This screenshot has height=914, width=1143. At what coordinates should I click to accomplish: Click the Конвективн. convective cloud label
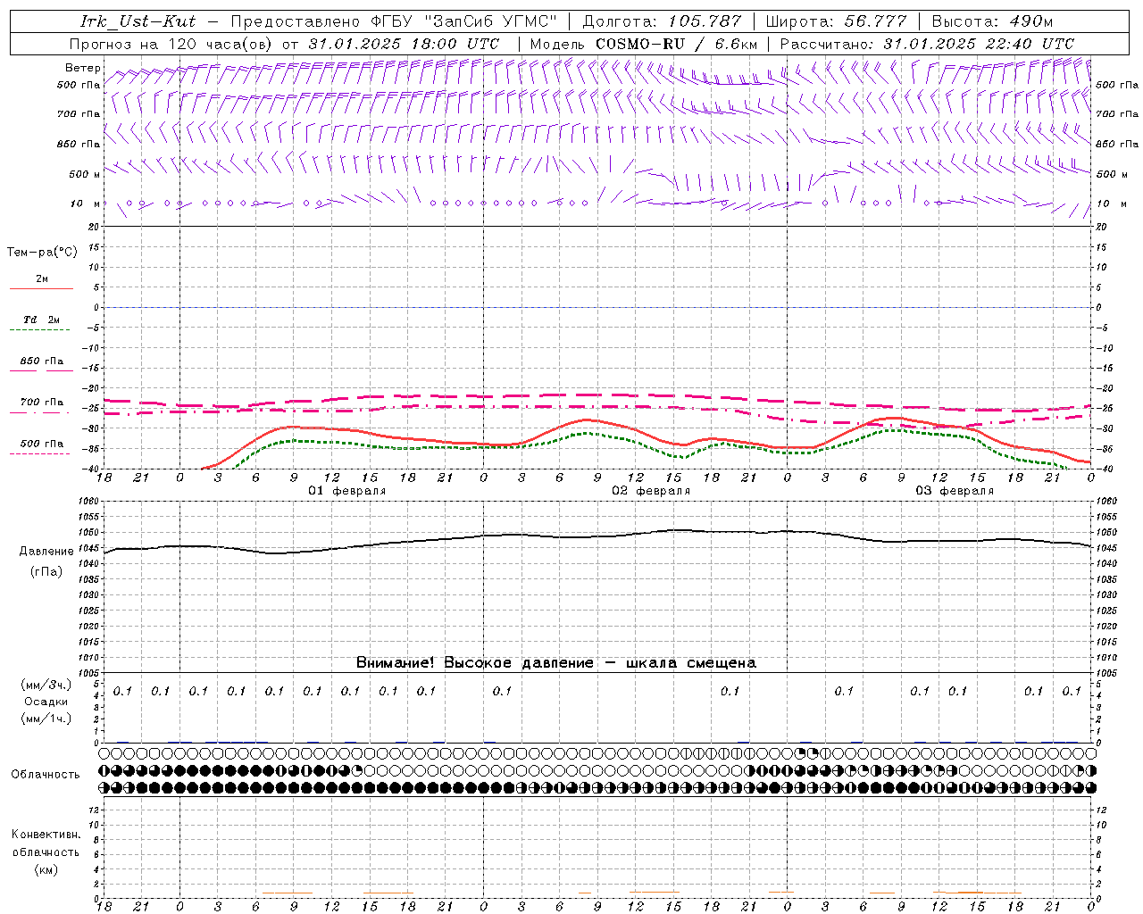pos(46,835)
